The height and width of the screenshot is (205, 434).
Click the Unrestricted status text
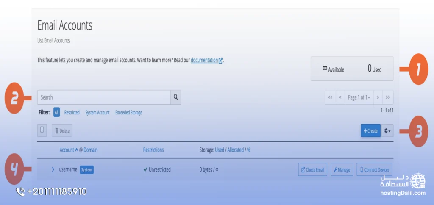160,169
